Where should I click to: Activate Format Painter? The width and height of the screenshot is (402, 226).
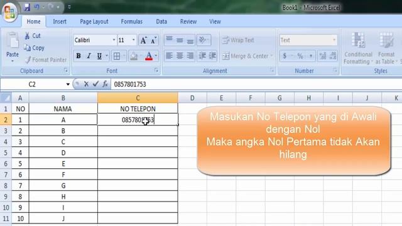coord(46,60)
